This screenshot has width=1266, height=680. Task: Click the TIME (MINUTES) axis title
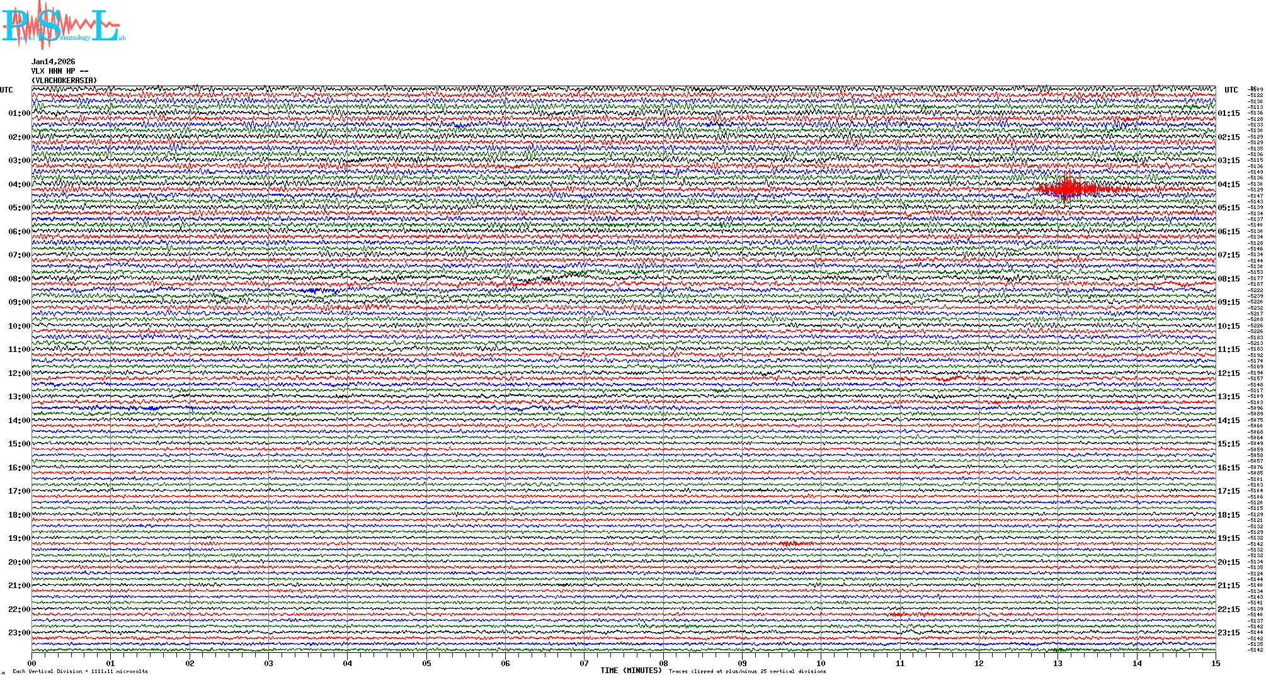631,671
